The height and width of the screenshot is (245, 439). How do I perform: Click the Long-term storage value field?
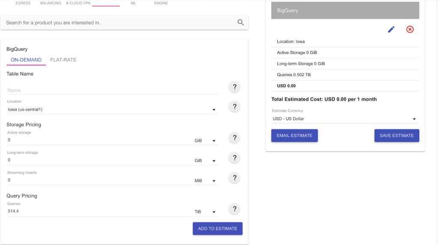(99, 160)
